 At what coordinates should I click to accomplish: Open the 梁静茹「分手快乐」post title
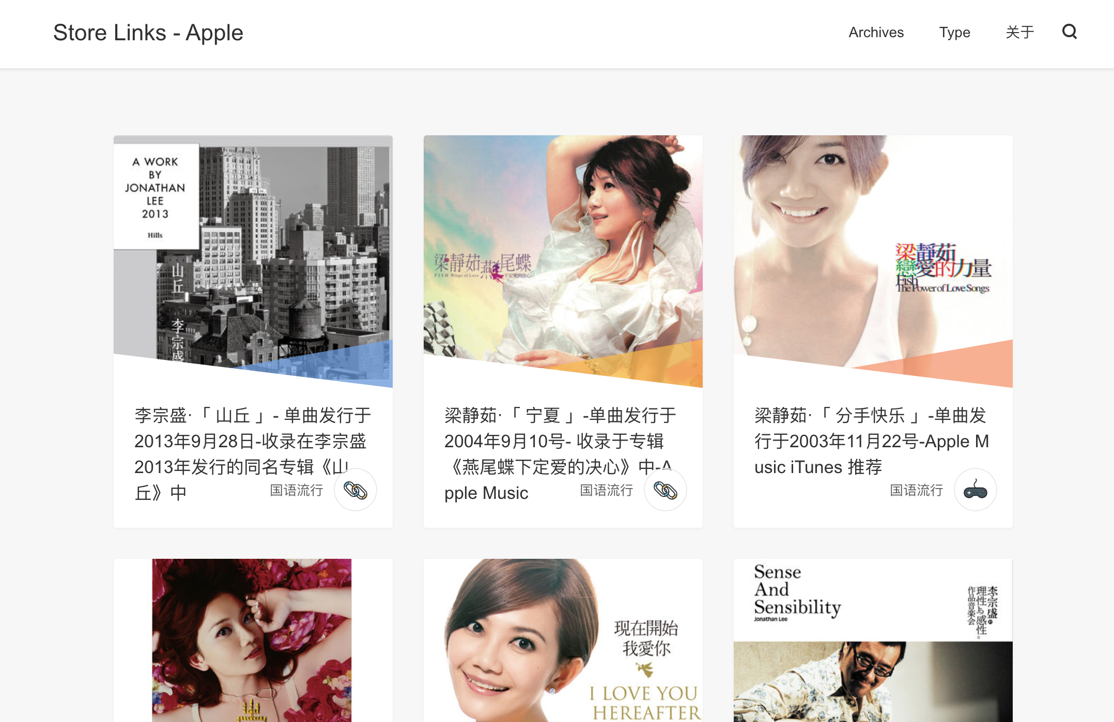872,441
